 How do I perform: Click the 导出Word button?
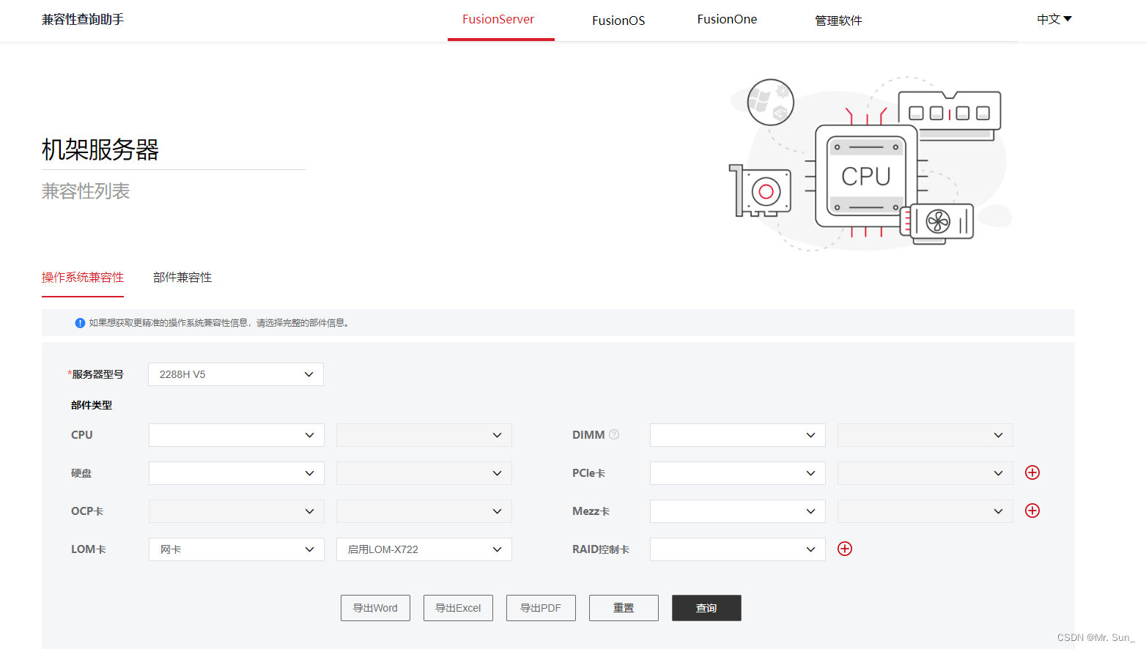375,608
